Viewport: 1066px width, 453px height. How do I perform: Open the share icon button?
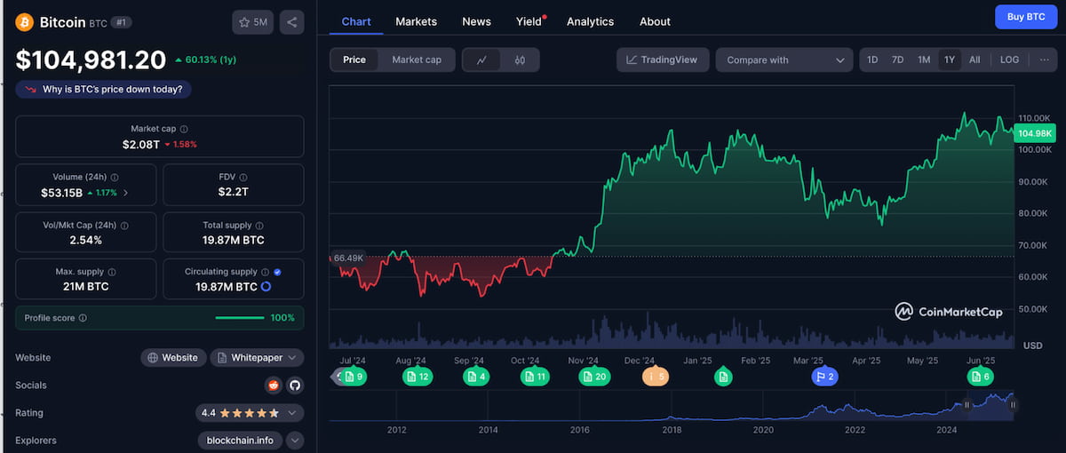(292, 22)
